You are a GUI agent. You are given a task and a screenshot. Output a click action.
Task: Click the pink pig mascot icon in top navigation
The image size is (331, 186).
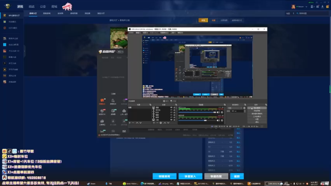tap(67, 6)
